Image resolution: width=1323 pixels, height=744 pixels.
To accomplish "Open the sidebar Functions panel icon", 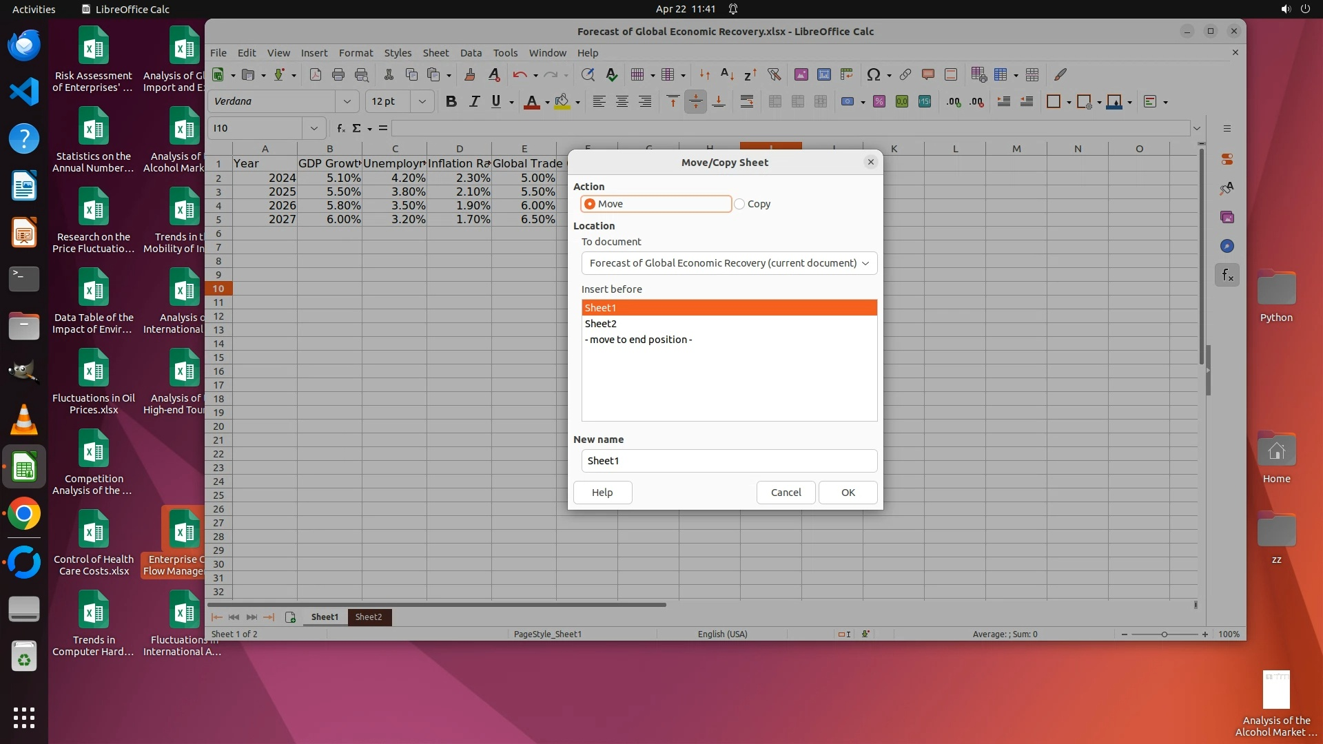I will pyautogui.click(x=1227, y=275).
